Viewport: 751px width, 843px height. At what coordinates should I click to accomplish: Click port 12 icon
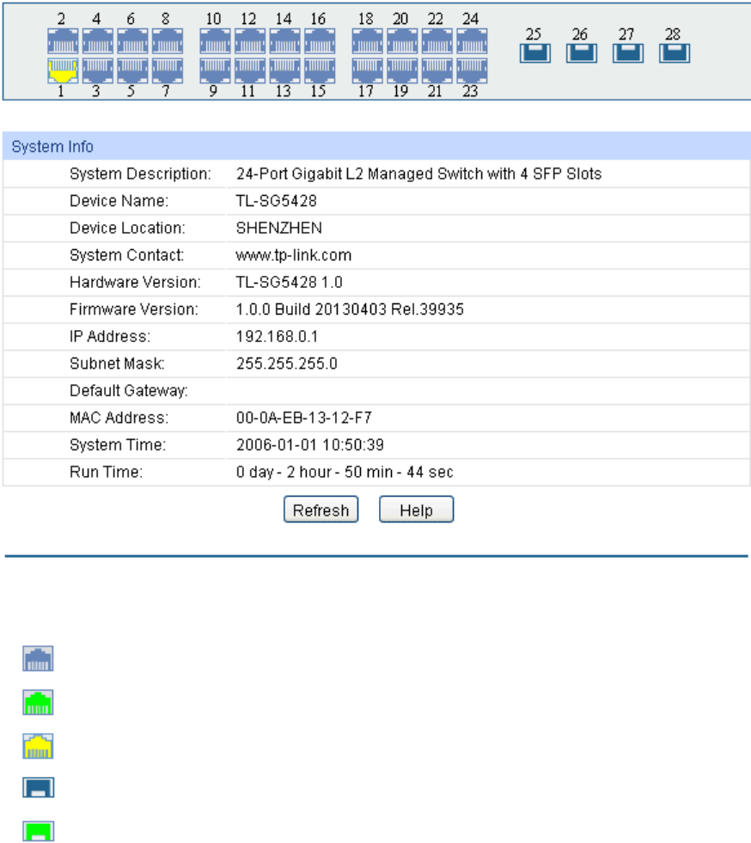tap(250, 41)
